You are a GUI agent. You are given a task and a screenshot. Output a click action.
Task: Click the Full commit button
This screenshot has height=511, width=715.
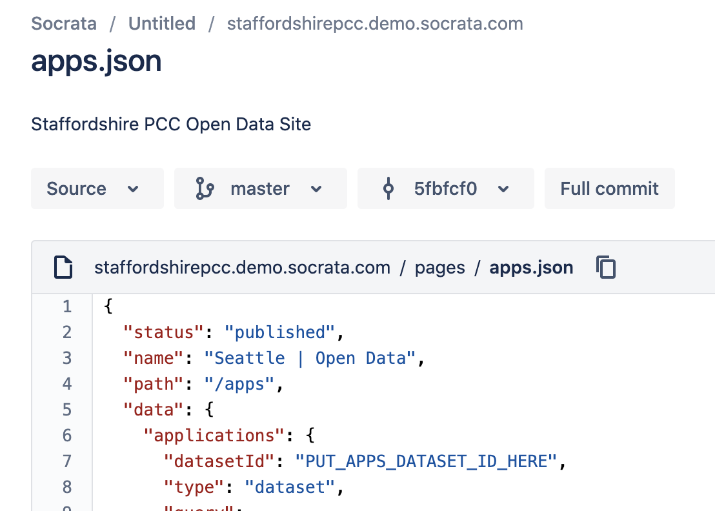pos(609,188)
